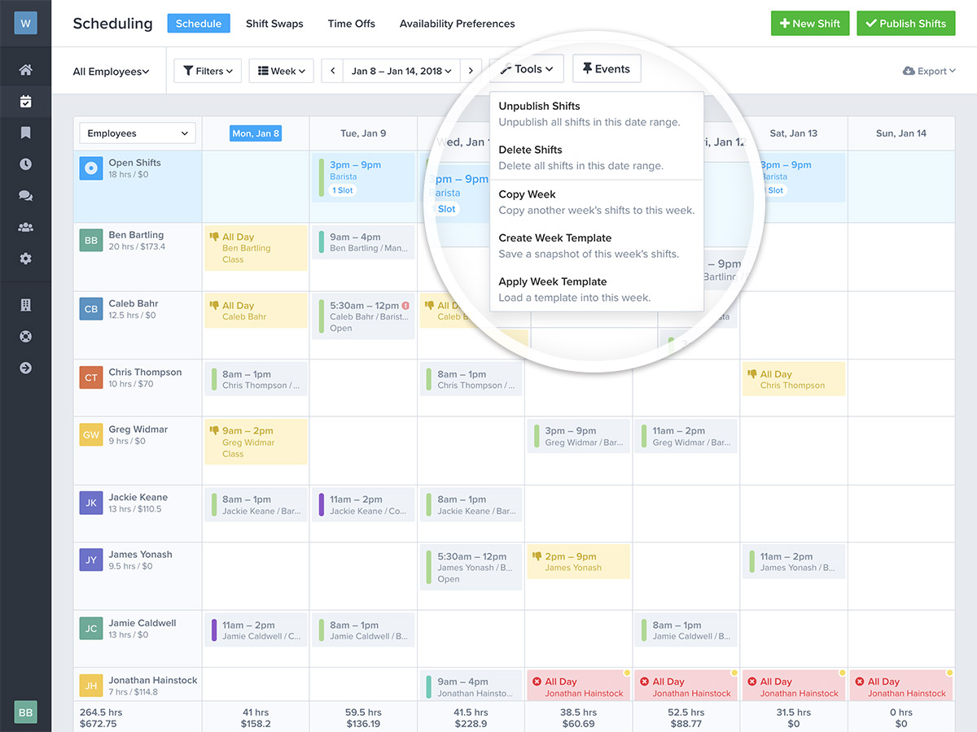
Task: Open the Tuesday 3pm – 9pm Barista open shift
Action: tap(363, 177)
